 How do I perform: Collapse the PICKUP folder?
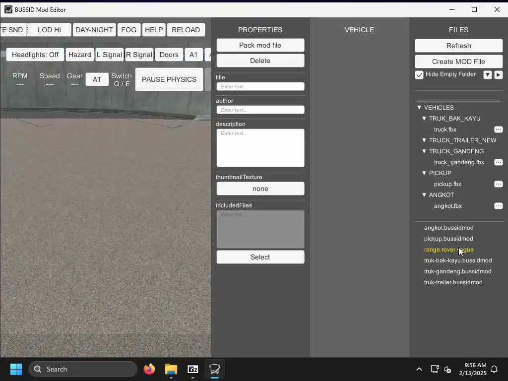(424, 173)
